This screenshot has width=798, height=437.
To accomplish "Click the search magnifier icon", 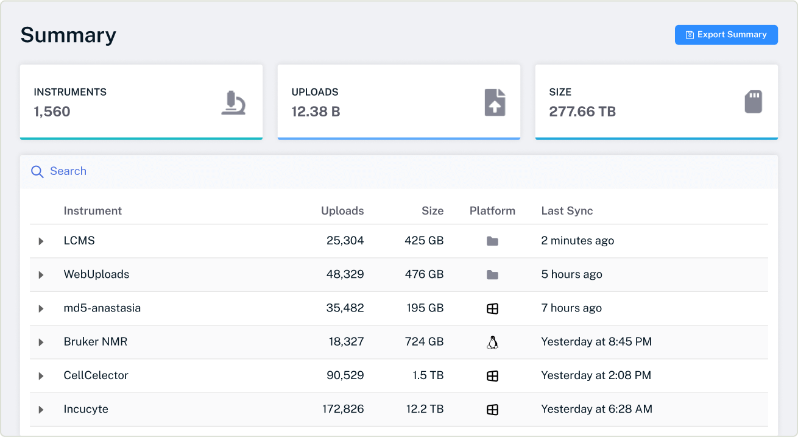I will 37,171.
